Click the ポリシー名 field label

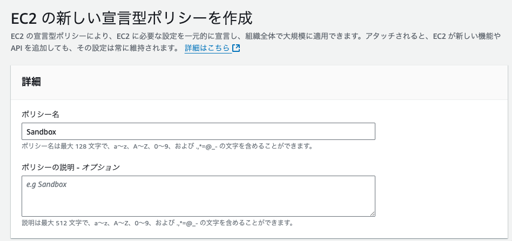(x=40, y=115)
